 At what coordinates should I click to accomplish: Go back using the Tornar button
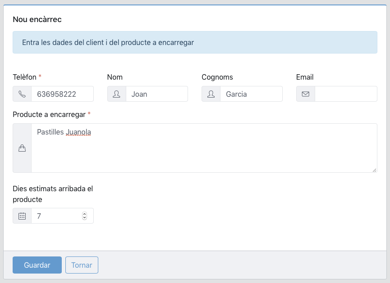[x=82, y=265]
